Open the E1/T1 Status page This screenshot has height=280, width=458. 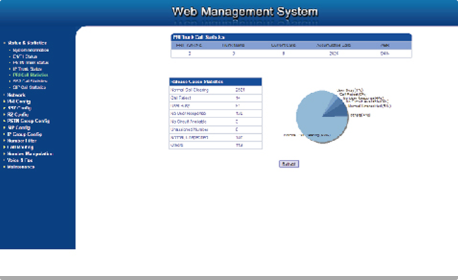pyautogui.click(x=25, y=57)
